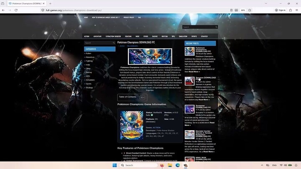This screenshot has width=301, height=169.
Task: Select the Simulation genre tab
Action: tap(183, 36)
